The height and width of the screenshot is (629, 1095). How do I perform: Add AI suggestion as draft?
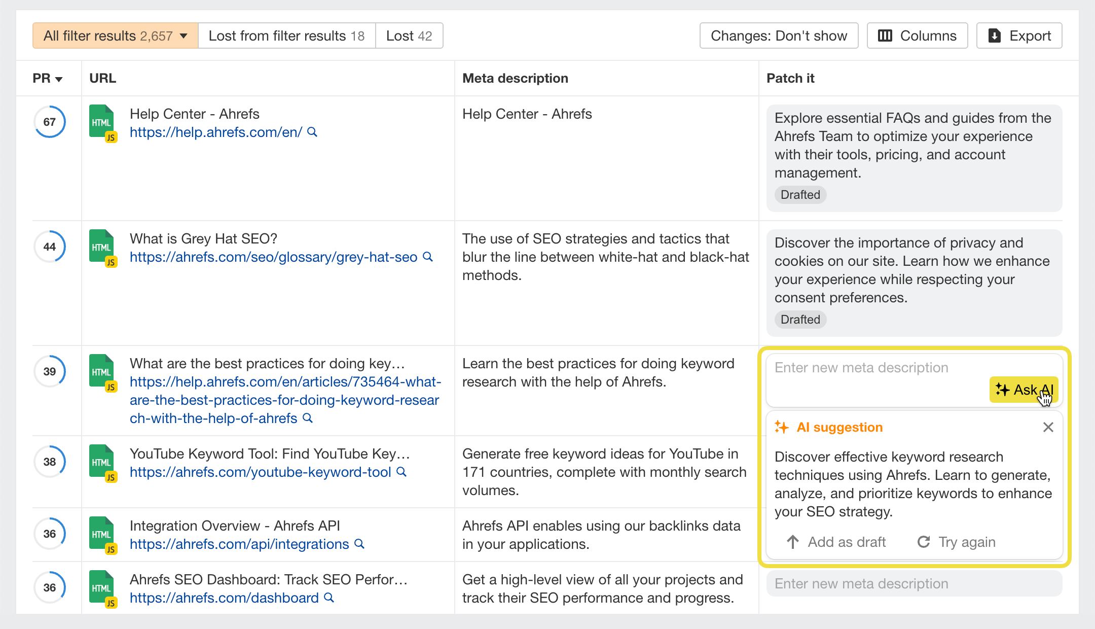836,542
